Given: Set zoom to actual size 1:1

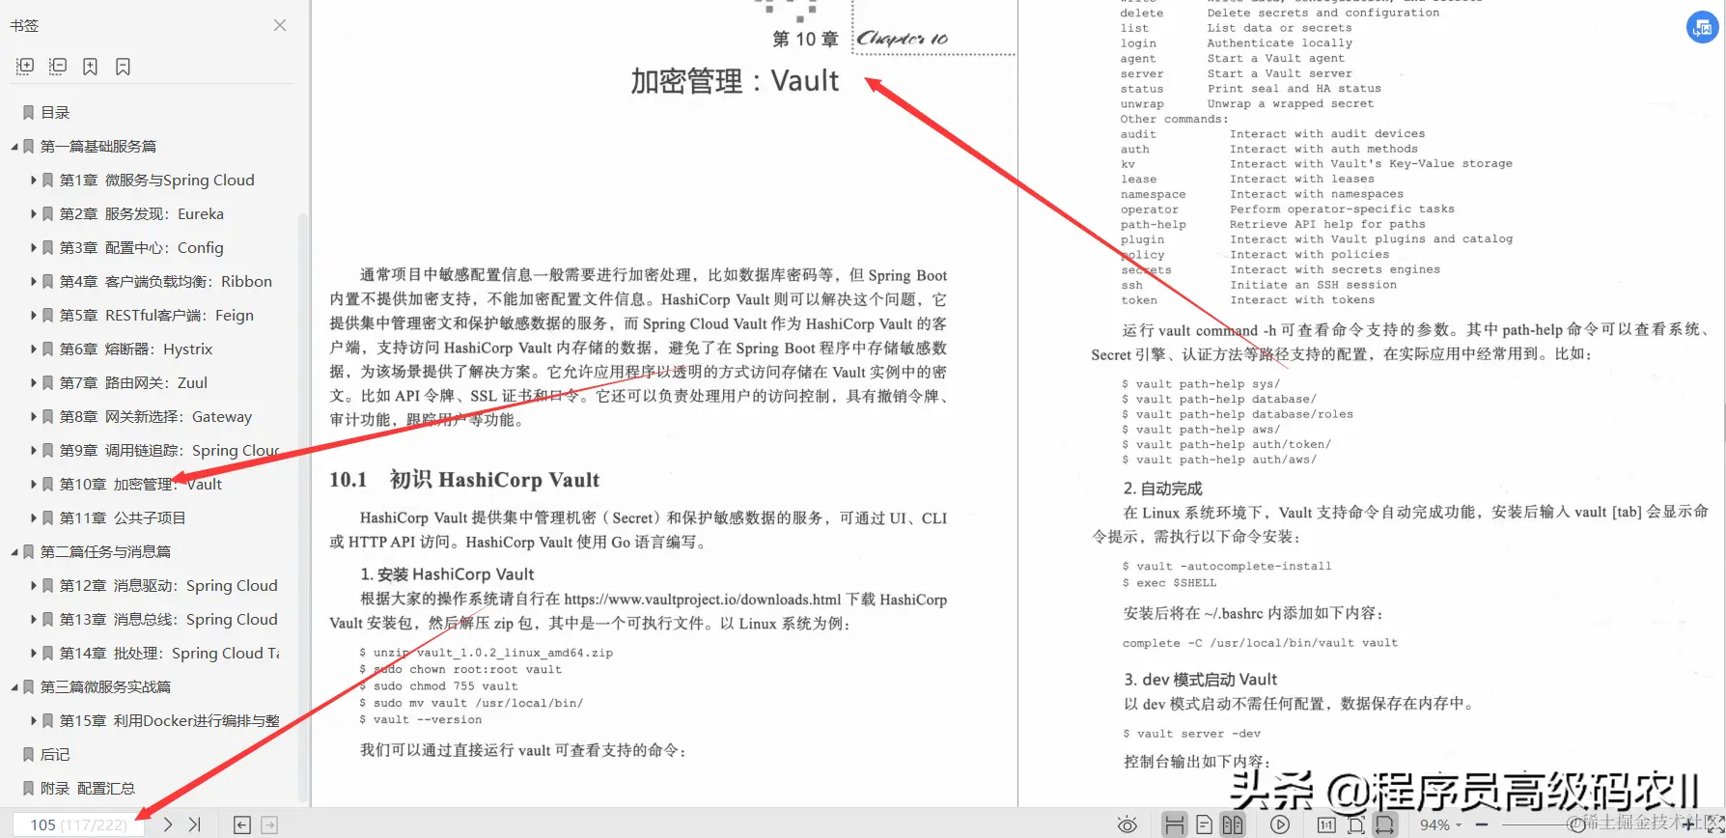Looking at the screenshot, I should pos(1326,824).
